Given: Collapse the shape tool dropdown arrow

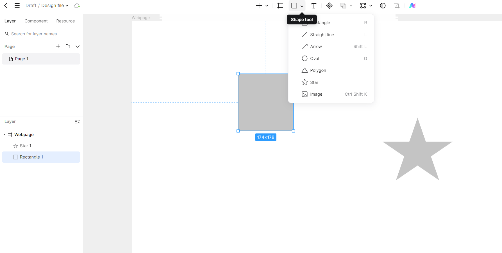Looking at the screenshot, I should [x=302, y=6].
